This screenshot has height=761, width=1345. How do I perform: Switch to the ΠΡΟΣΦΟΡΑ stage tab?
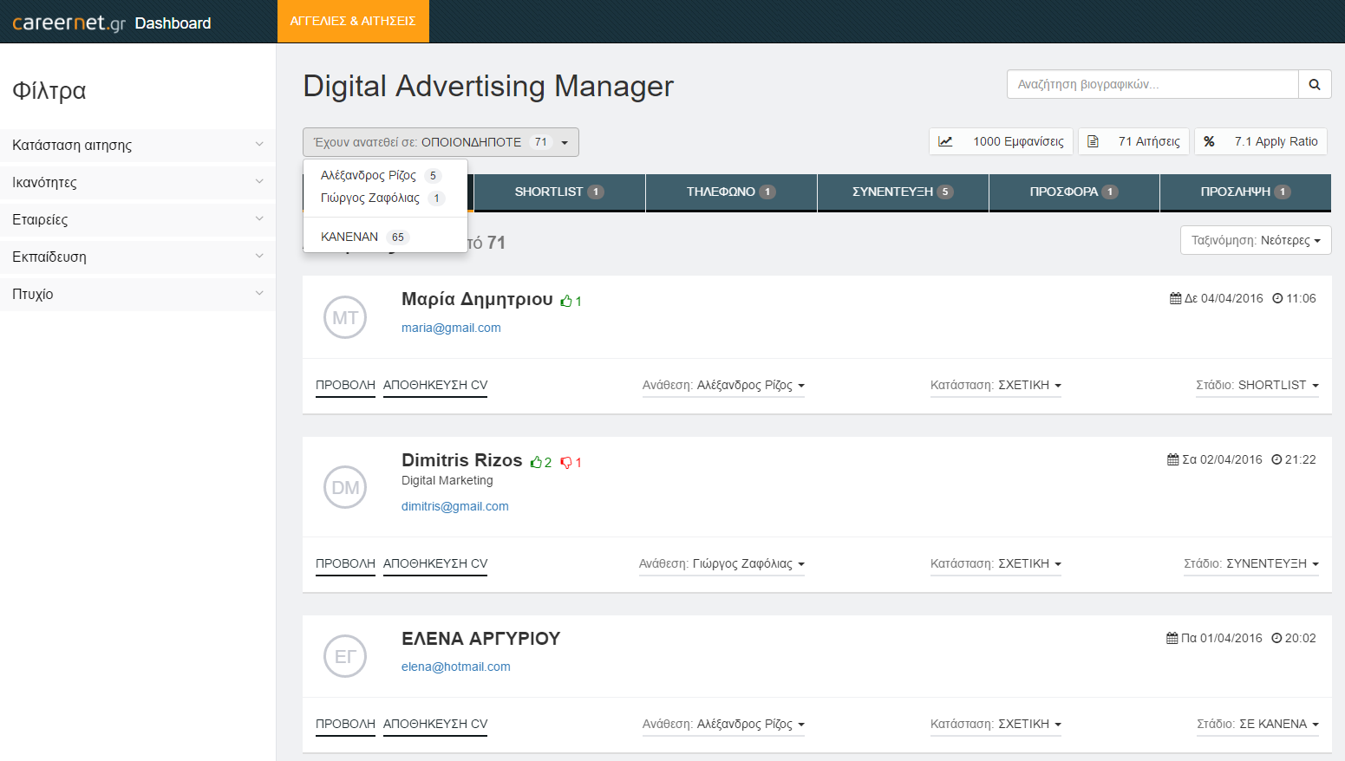(1074, 192)
